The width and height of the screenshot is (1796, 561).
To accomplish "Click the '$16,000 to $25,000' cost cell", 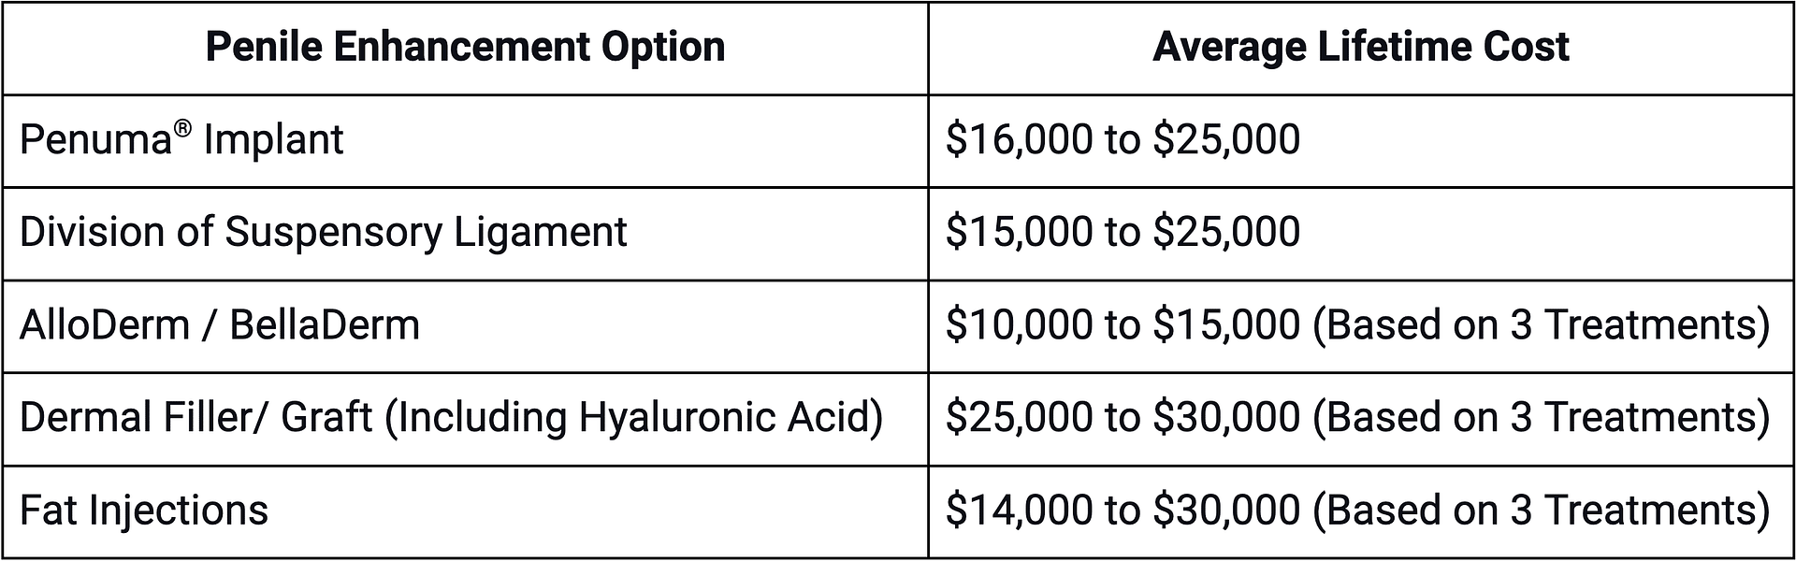I will [1122, 140].
